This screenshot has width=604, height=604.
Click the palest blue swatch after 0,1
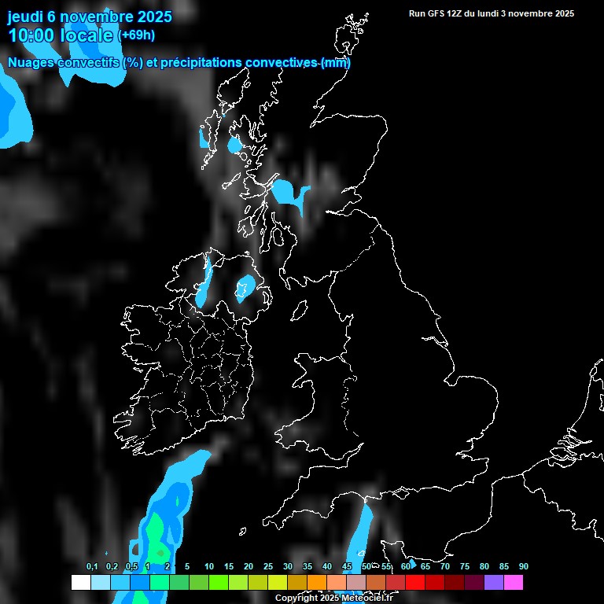[x=101, y=583]
